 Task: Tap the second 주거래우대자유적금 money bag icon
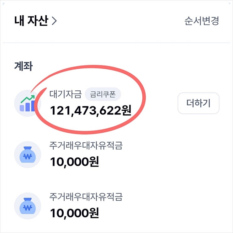coord(28,205)
